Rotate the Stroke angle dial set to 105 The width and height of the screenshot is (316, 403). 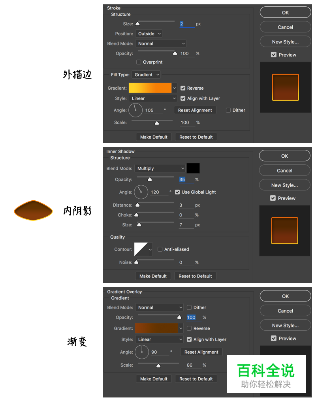(x=135, y=110)
